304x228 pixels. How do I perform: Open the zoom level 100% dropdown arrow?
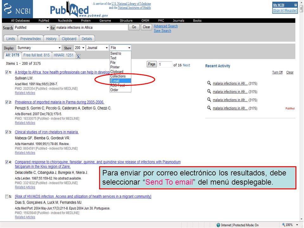(297, 225)
